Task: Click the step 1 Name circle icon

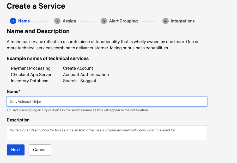Action: click(x=13, y=21)
